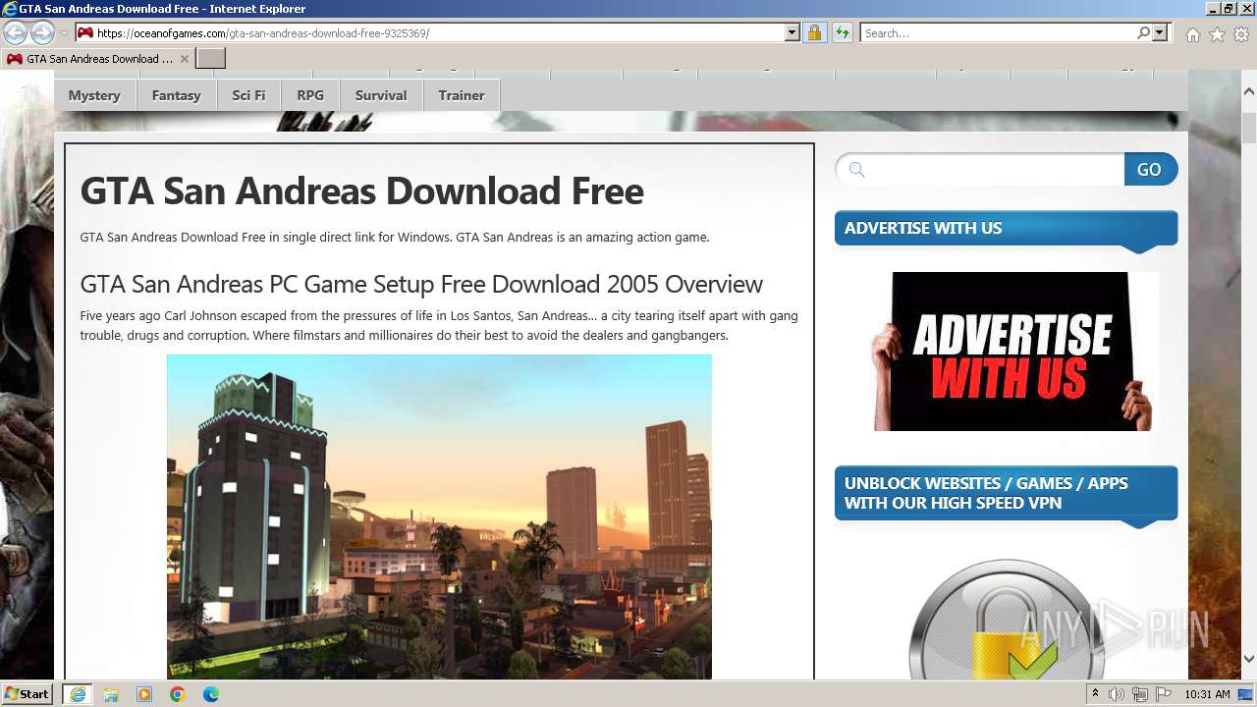The width and height of the screenshot is (1257, 707).
Task: Open the RPG category menu item
Action: pos(310,95)
